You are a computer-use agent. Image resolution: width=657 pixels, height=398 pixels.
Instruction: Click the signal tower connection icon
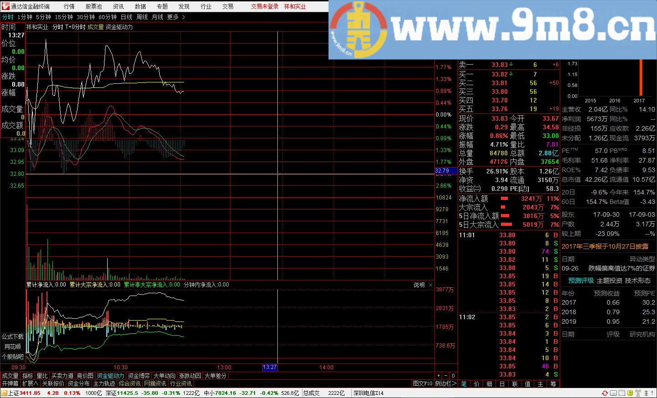coord(638,393)
